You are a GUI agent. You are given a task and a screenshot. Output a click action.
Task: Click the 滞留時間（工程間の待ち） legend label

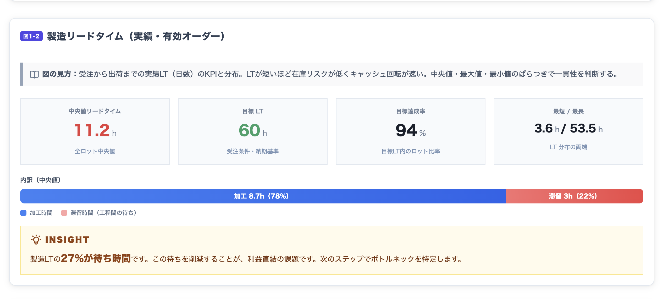[x=103, y=213]
